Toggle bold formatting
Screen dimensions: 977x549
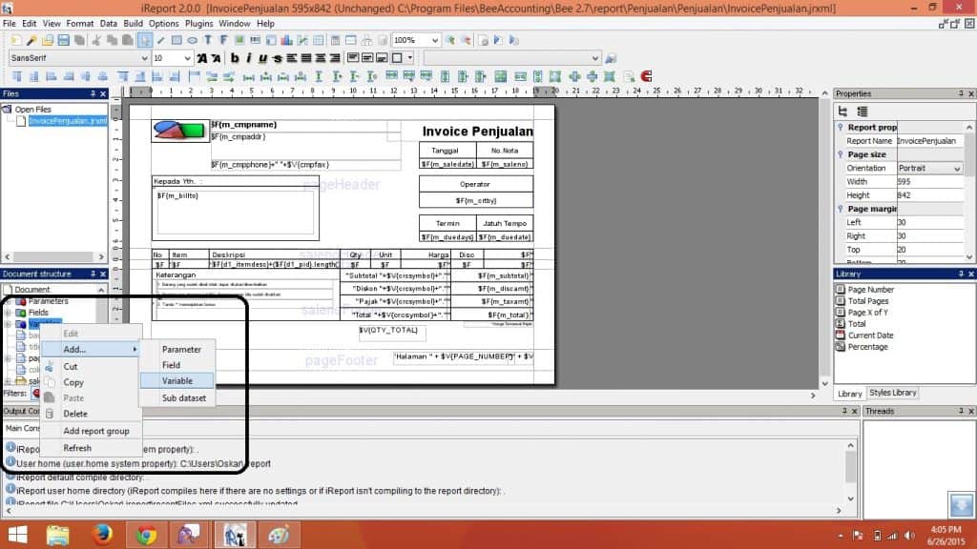pyautogui.click(x=235, y=58)
